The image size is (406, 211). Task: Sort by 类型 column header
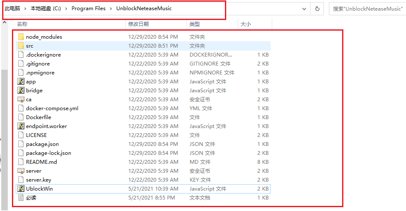(195, 25)
